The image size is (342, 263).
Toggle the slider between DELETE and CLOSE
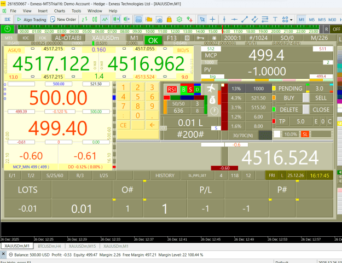[x=306, y=109]
